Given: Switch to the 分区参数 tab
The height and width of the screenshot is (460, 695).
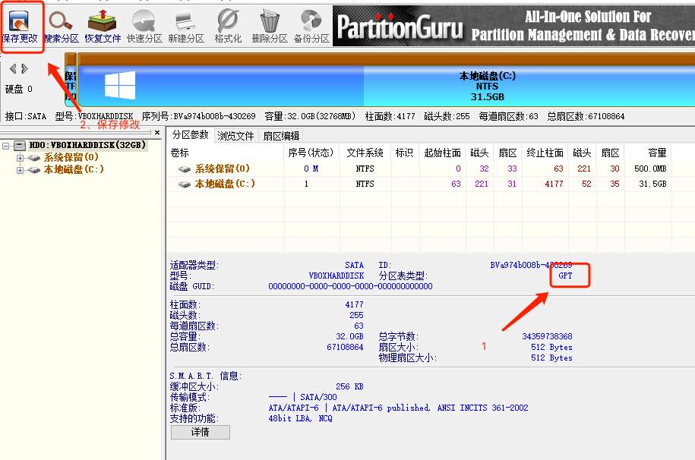Looking at the screenshot, I should click(190, 134).
